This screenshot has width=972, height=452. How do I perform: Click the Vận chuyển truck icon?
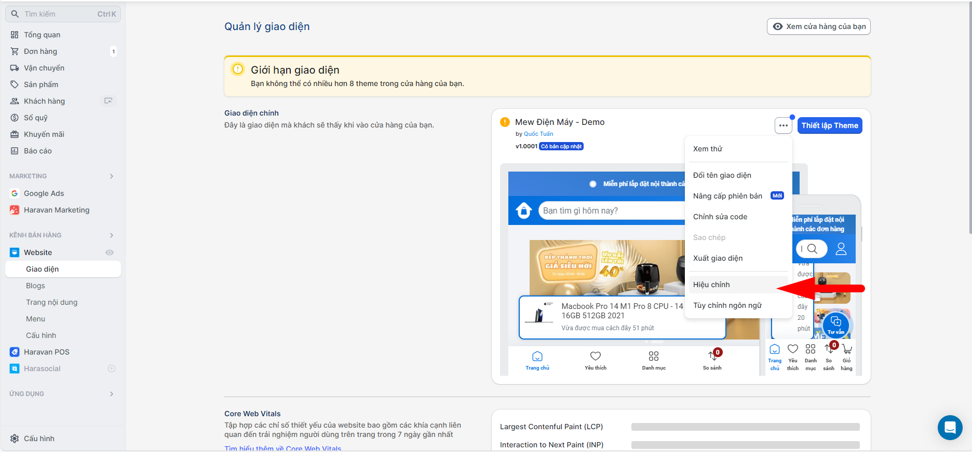(15, 68)
